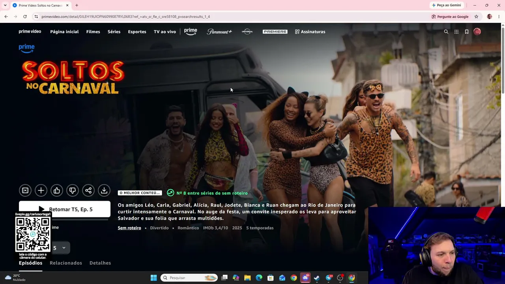Open a new browser tab

77,5
